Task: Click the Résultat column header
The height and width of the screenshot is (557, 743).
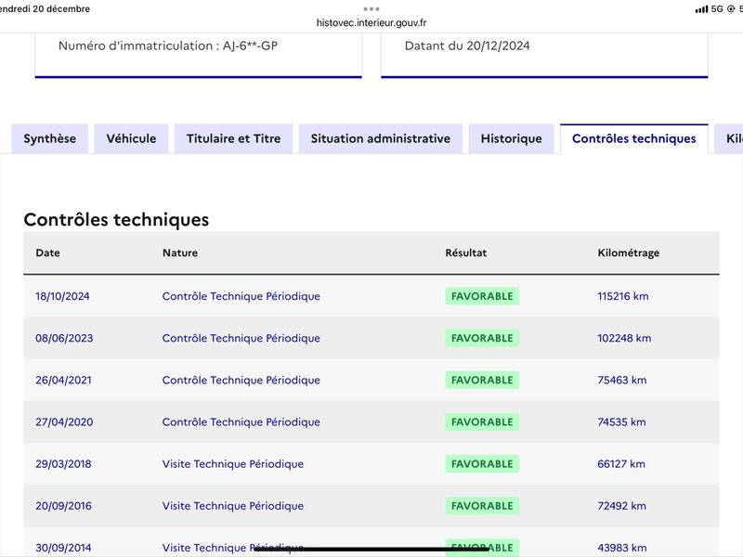Action: (466, 253)
